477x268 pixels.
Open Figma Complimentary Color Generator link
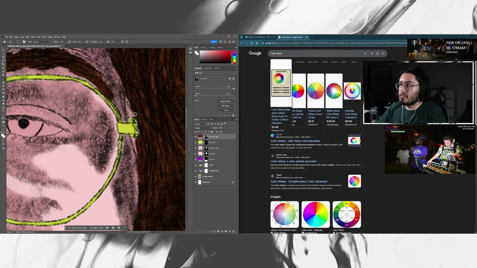tap(299, 182)
